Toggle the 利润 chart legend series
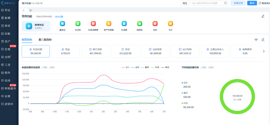The width and height of the screenshot is (270, 125). click(155, 67)
